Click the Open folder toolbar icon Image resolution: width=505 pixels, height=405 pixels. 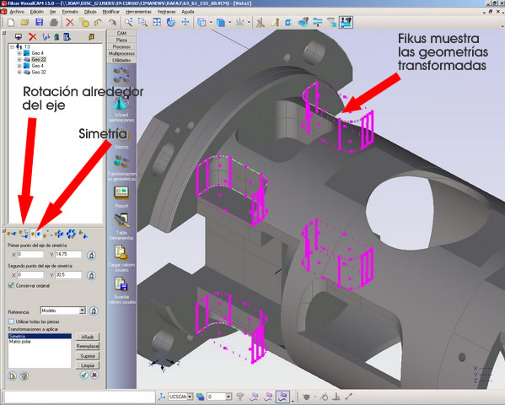coord(24,22)
